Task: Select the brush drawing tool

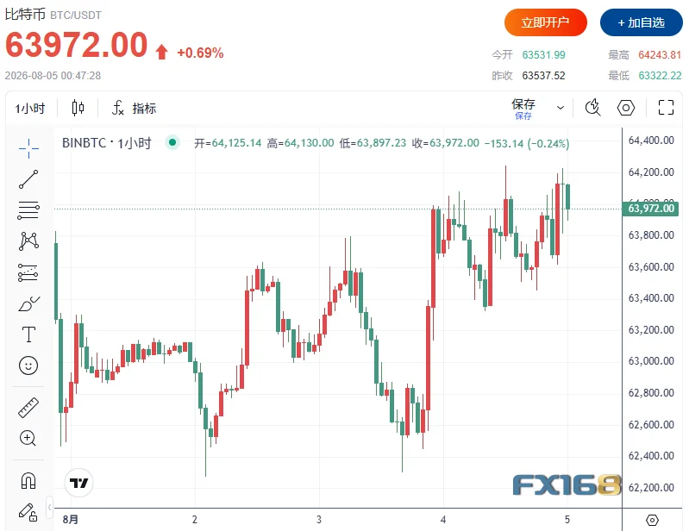Action: click(x=28, y=303)
